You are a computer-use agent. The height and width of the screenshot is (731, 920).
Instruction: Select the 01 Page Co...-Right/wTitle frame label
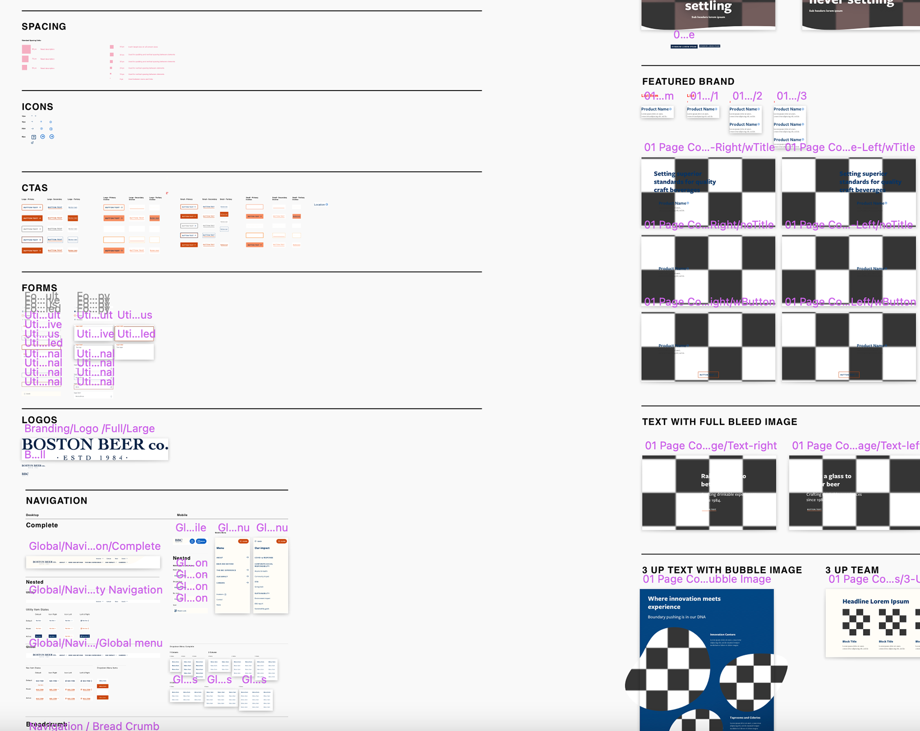click(709, 147)
